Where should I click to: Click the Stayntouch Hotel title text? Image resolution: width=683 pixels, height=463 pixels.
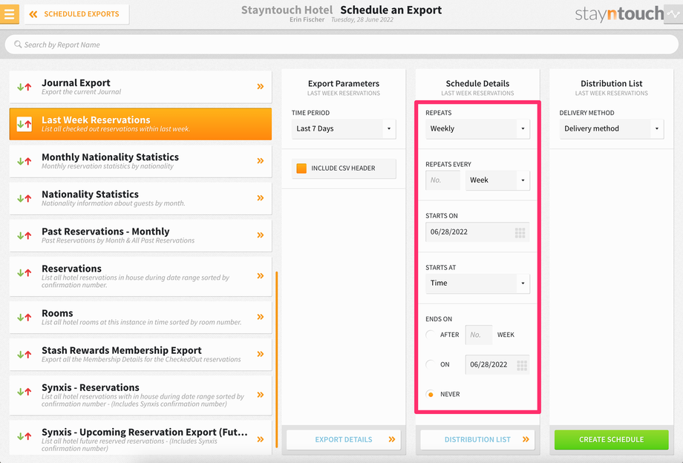287,10
